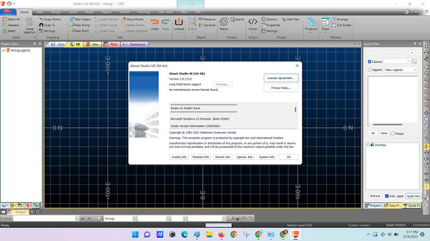Click the Modules Info button
Screen dimensions: 430x241
pyautogui.click(x=201, y=157)
